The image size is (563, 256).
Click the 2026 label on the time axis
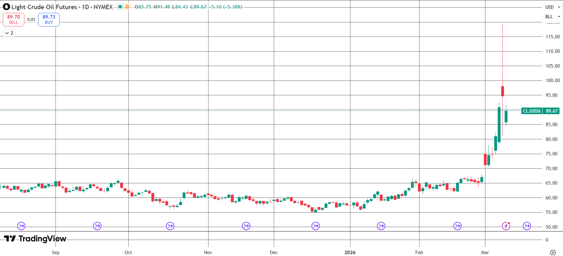[x=350, y=253]
